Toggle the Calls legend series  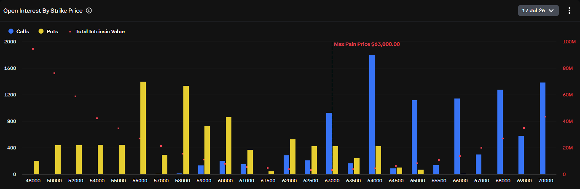19,31
